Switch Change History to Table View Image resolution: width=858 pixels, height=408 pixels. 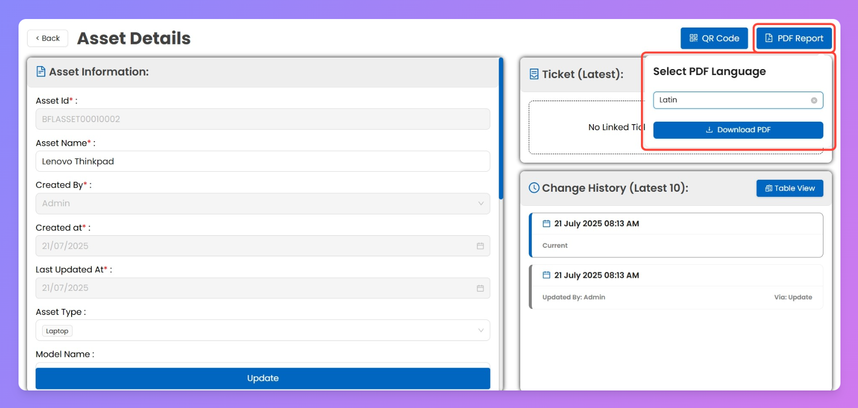click(x=789, y=188)
